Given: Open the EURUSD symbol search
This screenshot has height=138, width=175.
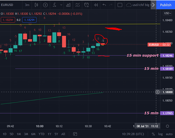Looking at the screenshot, I should click(7, 5).
